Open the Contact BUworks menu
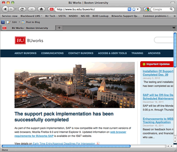This screenshot has height=152, width=177. pyautogui.click(x=81, y=53)
